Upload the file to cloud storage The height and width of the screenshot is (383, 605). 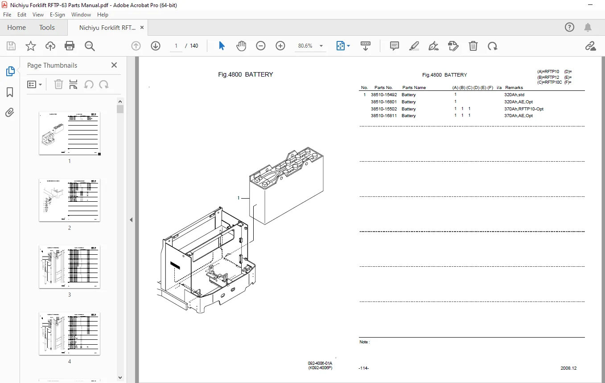pos(50,46)
